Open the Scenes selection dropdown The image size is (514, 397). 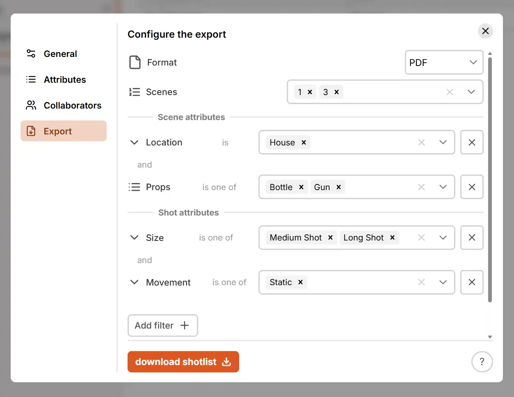click(471, 92)
